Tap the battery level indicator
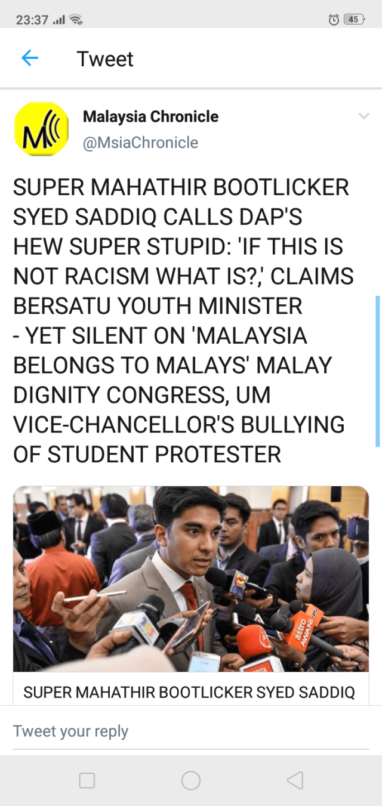 tap(355, 20)
